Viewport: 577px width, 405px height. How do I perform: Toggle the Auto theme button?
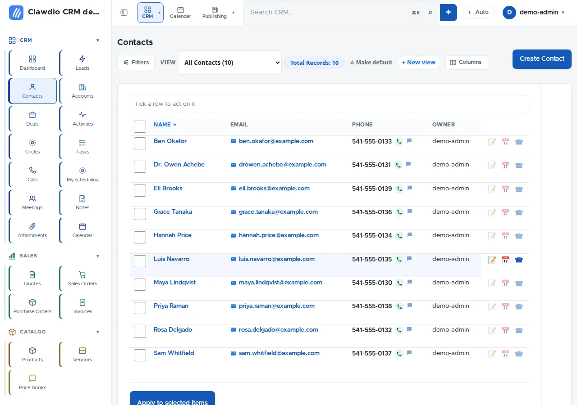(x=478, y=12)
